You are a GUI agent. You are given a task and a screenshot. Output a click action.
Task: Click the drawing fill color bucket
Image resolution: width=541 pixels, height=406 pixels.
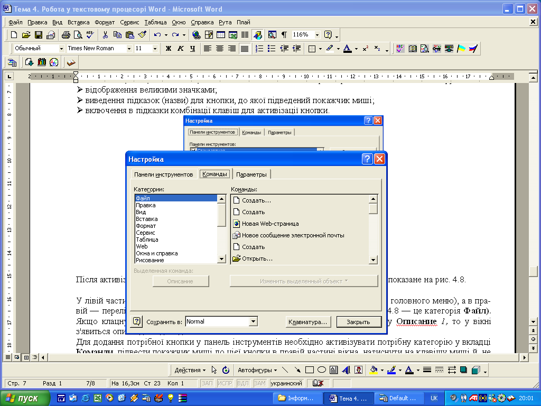click(374, 370)
